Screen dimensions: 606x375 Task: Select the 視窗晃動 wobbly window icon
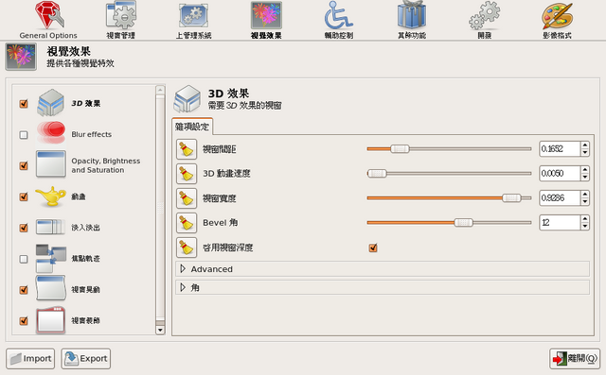pyautogui.click(x=50, y=289)
